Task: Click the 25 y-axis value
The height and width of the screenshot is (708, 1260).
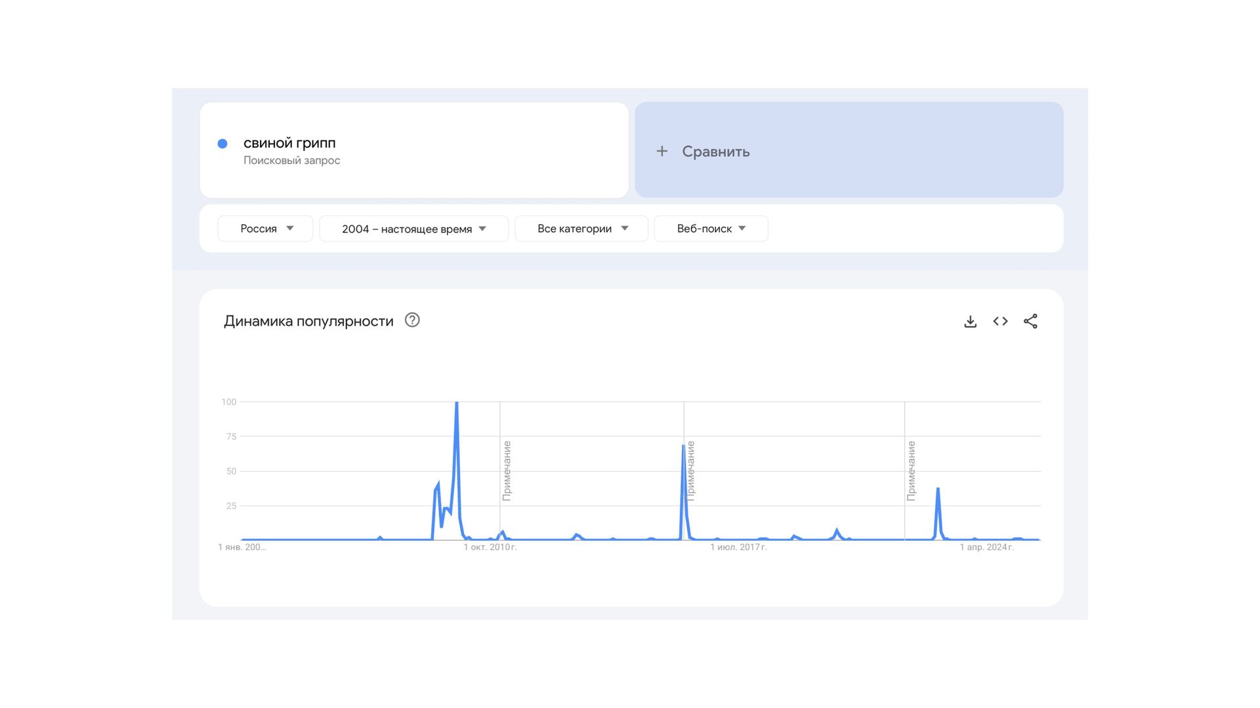Action: point(231,506)
